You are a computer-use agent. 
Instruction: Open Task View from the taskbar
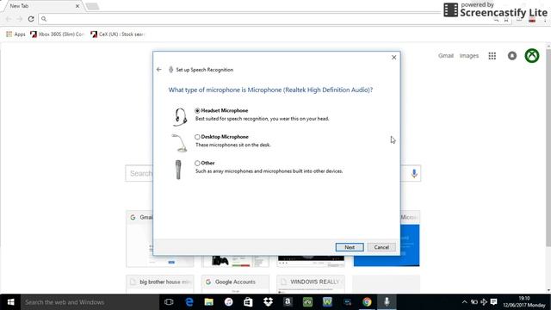[x=169, y=302]
